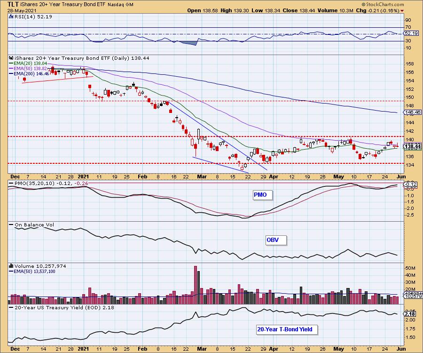Click the 50M label on the volume axis
The image size is (423, 353).
click(x=410, y=268)
